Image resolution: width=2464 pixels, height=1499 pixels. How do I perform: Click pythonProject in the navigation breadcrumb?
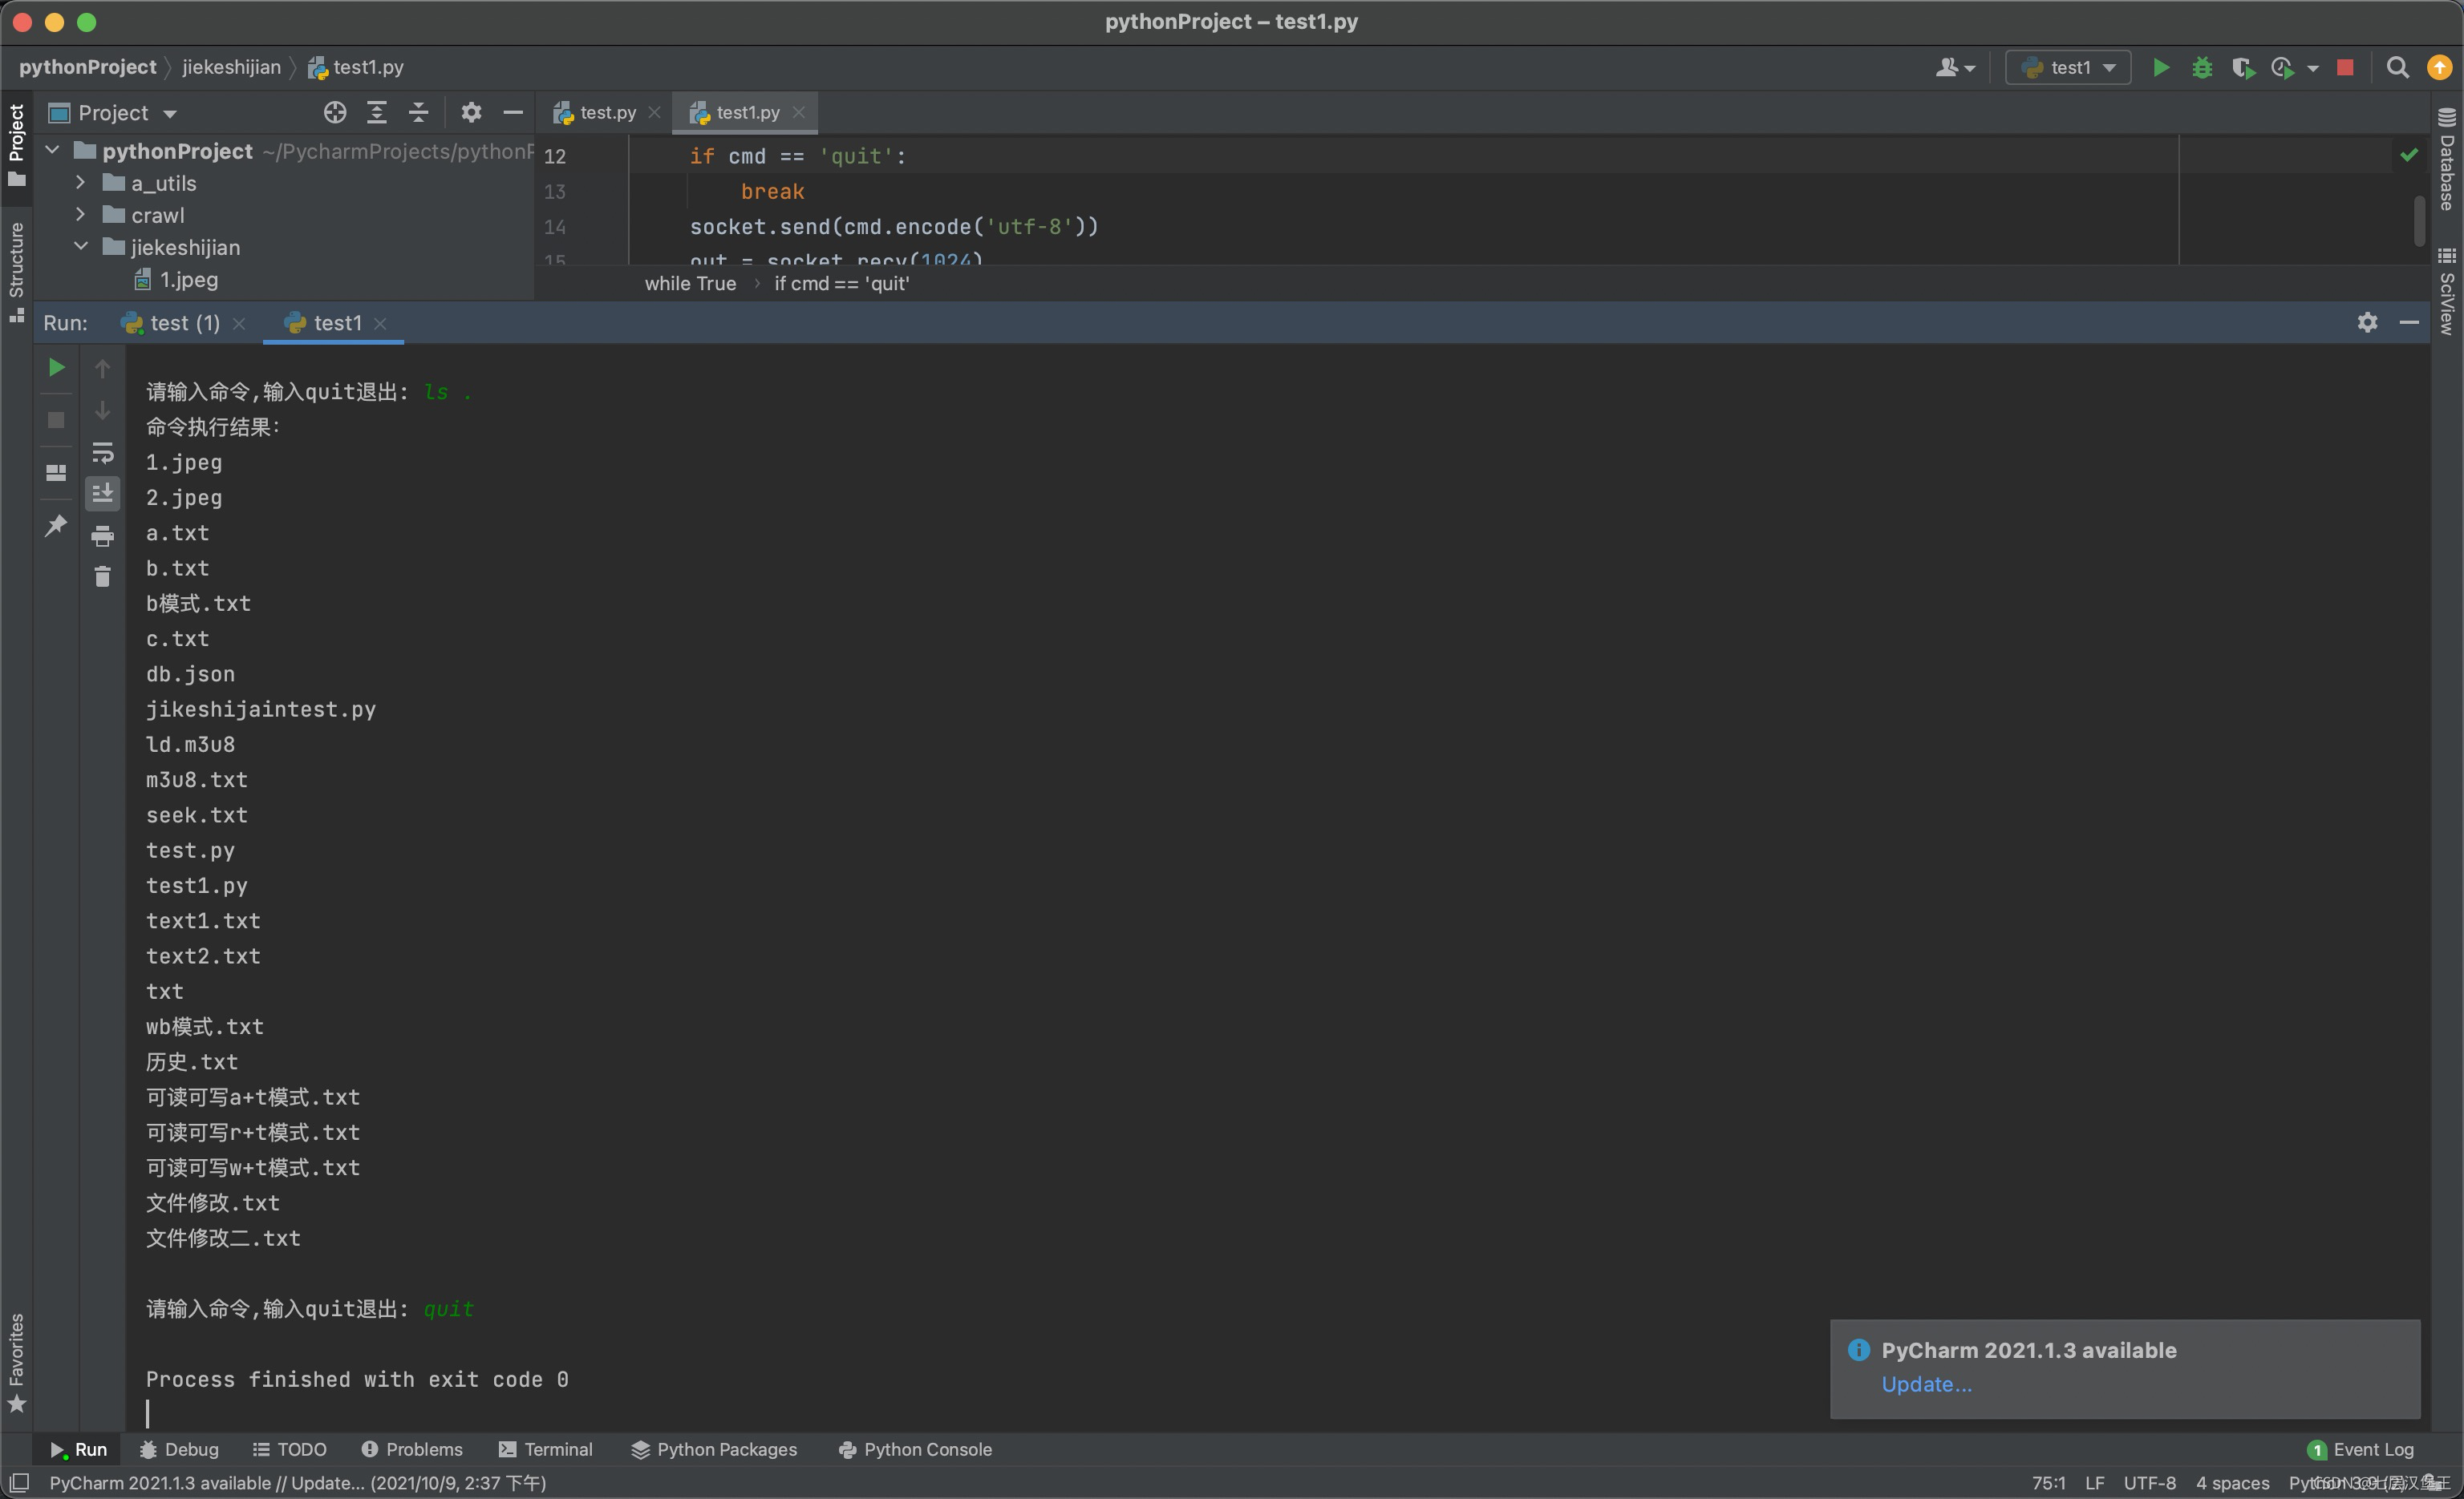click(88, 67)
